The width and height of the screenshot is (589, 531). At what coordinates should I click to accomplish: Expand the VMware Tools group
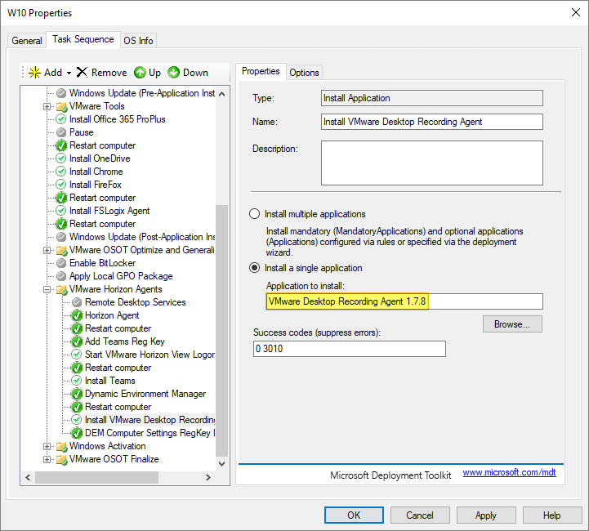[47, 106]
